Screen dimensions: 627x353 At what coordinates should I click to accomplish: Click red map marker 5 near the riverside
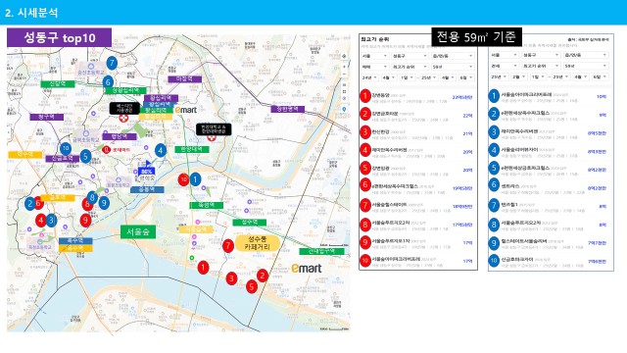252,286
